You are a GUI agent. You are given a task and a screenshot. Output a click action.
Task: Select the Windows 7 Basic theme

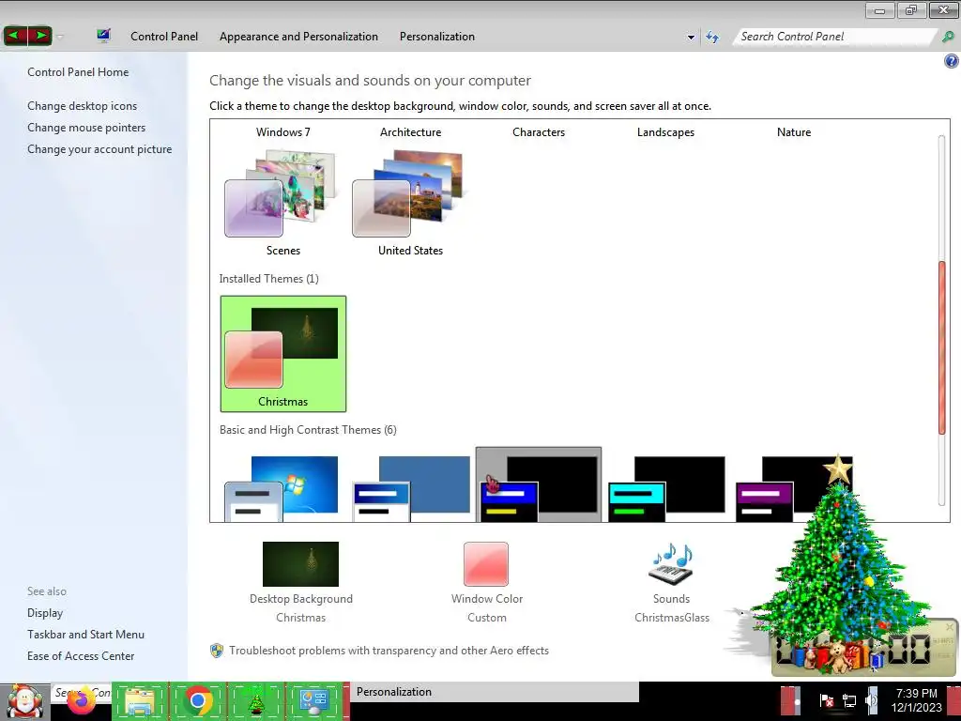pos(283,487)
